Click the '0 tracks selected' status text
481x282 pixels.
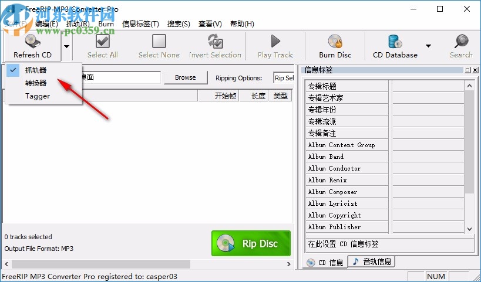[28, 237]
